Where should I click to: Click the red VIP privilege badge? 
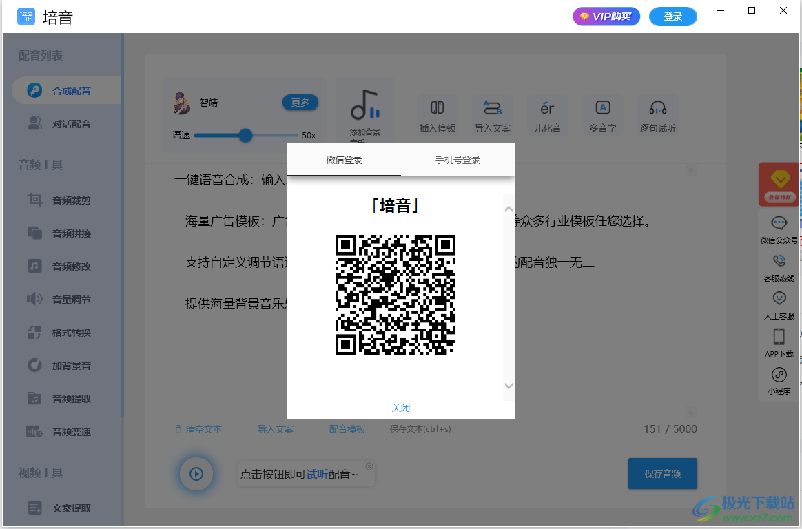779,184
